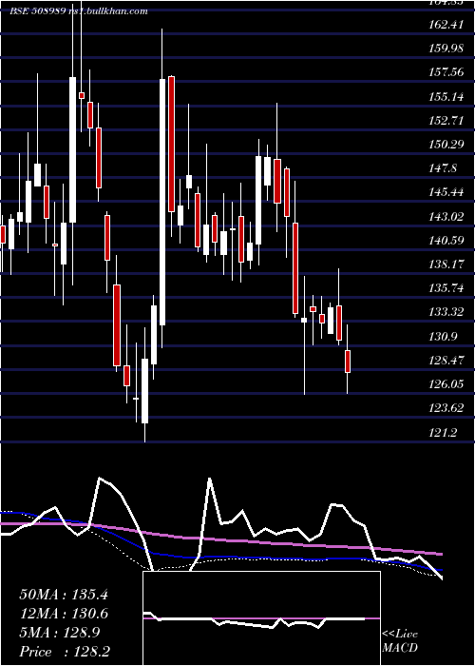Click inside the MACD inset chart box

point(261,618)
